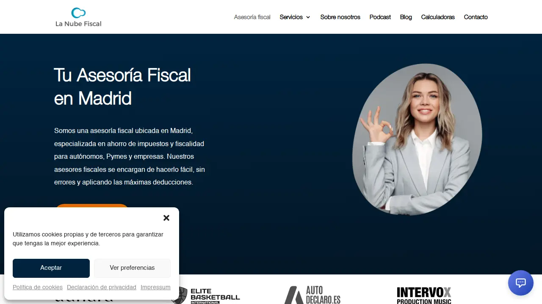The height and width of the screenshot is (304, 542).
Task: Click the AutoDeclaro.es logo
Action: click(x=312, y=295)
